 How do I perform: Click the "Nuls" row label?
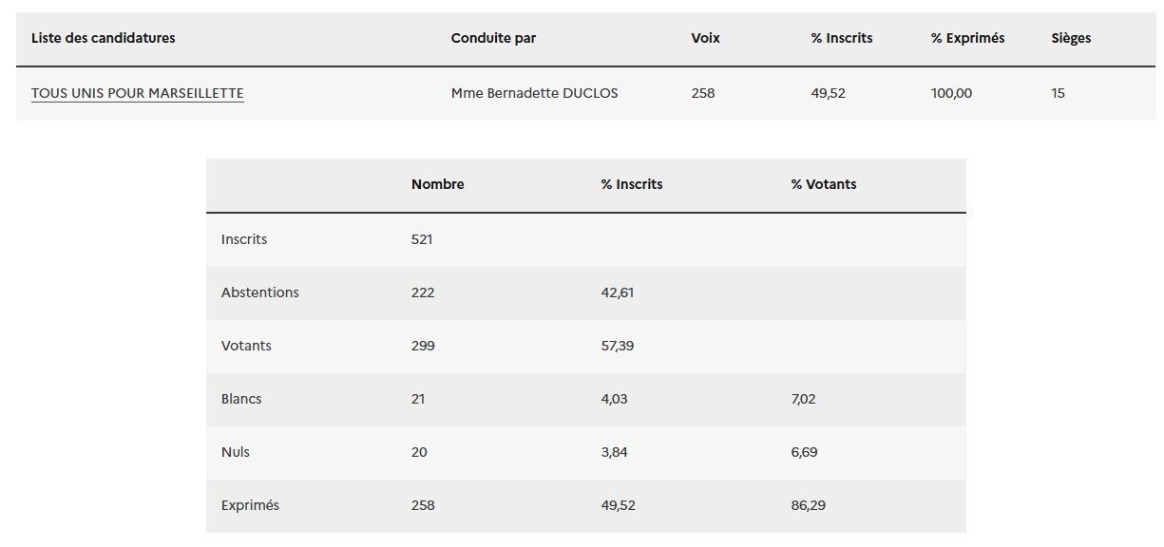coord(236,452)
